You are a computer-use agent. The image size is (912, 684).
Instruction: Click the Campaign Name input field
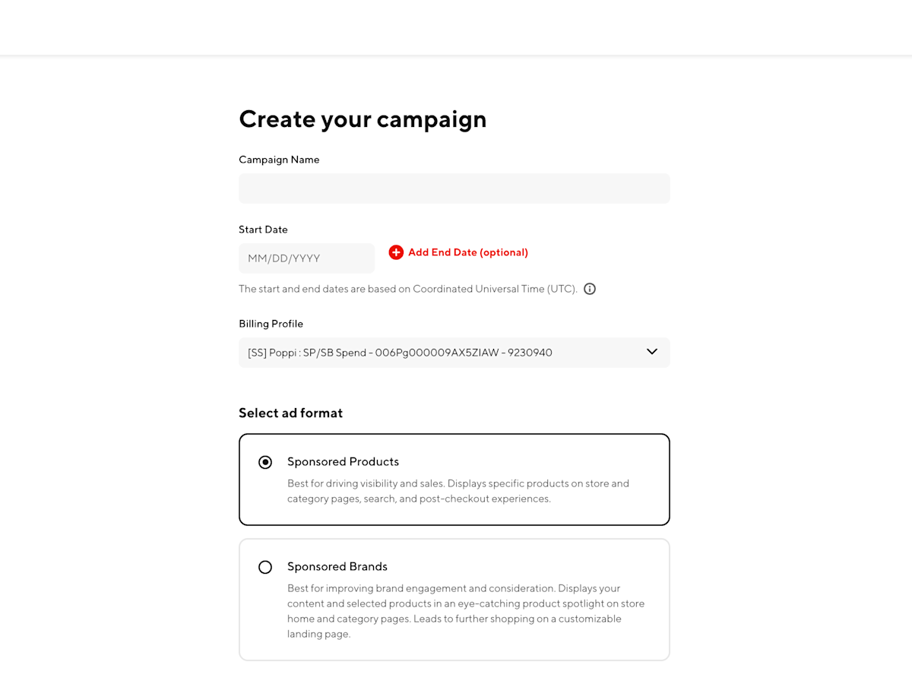[x=454, y=188]
